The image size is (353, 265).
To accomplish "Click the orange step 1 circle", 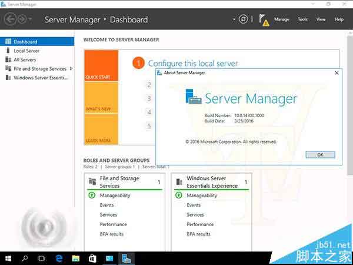I will coord(138,63).
